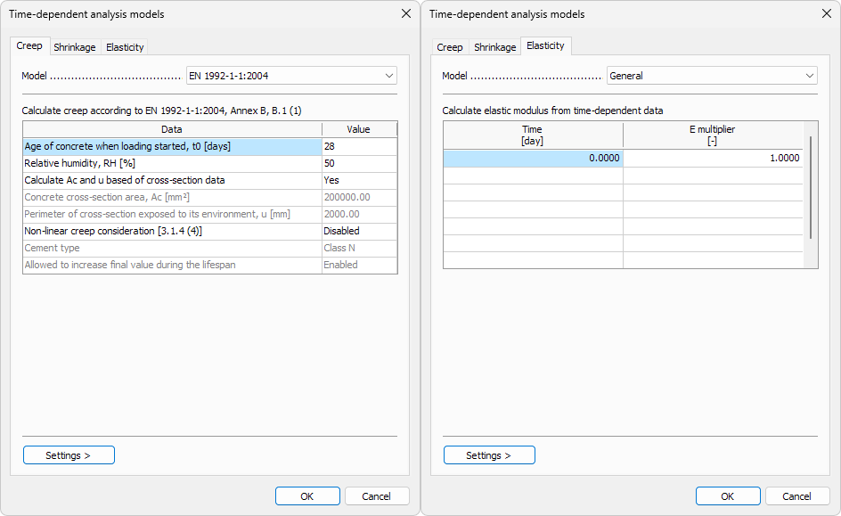Switch to Shrinkage tab in left dialog
Screen dimensions: 841x516
click(74, 47)
